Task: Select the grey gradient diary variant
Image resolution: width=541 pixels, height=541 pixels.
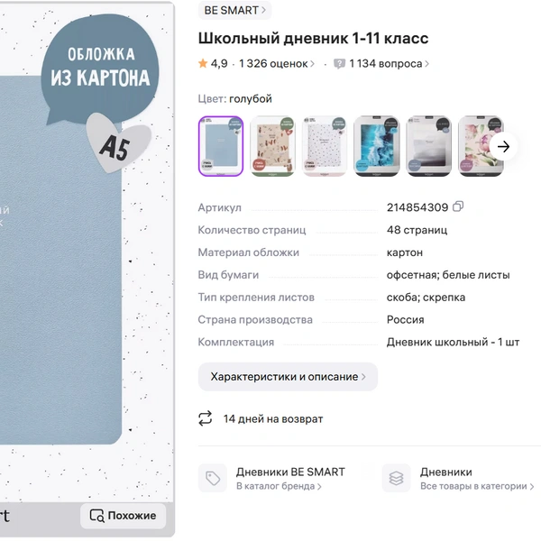Action: click(x=428, y=146)
